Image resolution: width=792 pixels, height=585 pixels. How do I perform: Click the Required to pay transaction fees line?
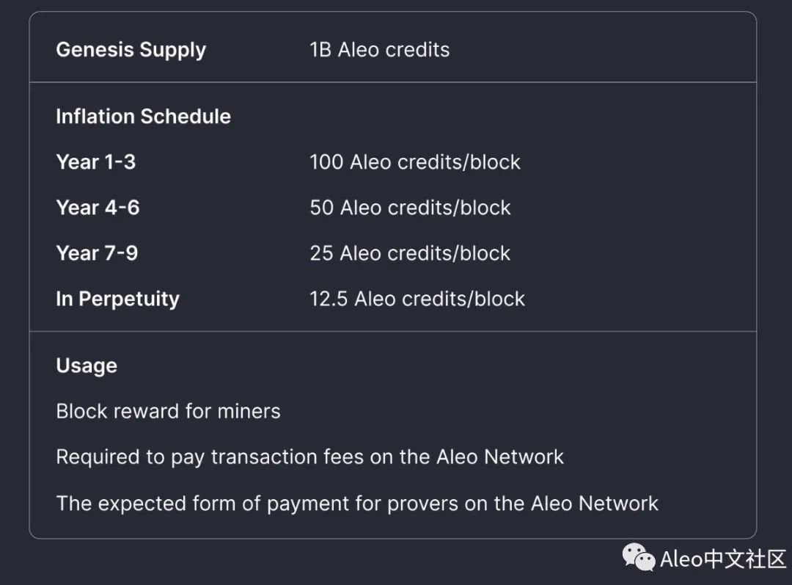click(x=309, y=457)
